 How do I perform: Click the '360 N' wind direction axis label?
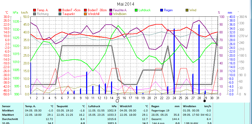(243, 17)
